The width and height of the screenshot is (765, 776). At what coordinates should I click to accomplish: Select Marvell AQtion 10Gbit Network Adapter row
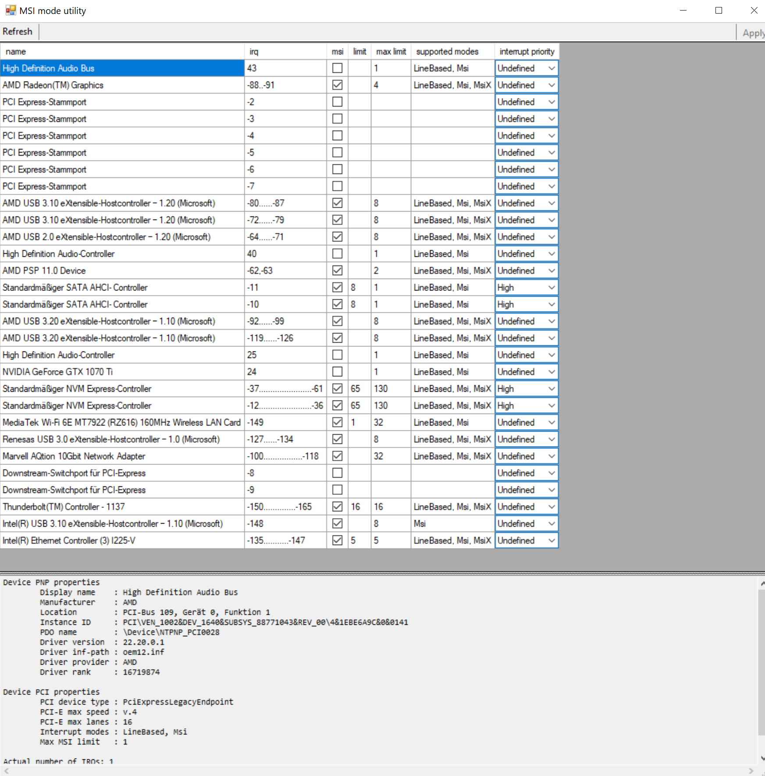122,456
